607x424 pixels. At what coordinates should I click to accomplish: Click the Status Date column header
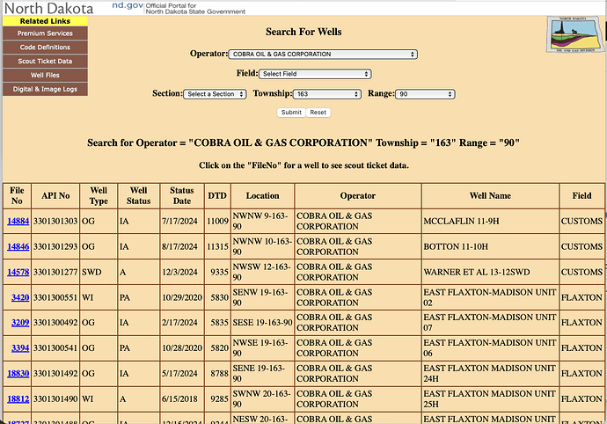point(181,195)
